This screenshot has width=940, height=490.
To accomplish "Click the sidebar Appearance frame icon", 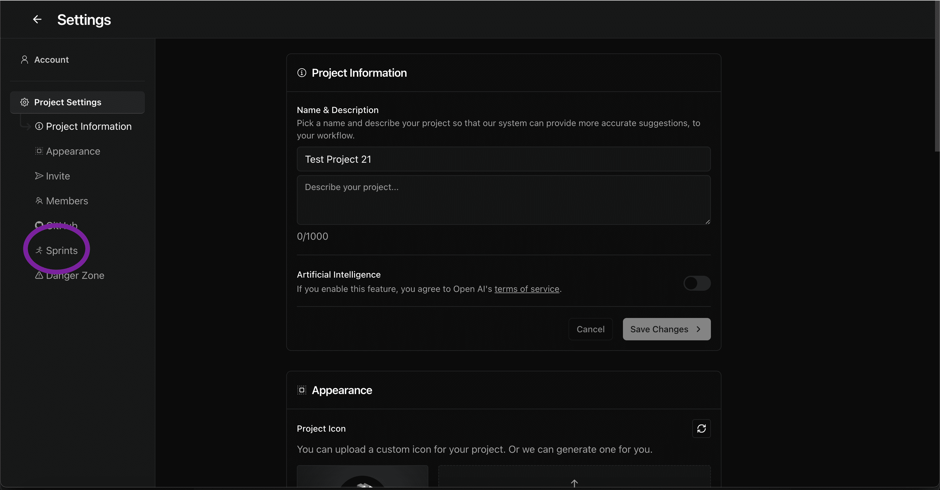I will 39,151.
